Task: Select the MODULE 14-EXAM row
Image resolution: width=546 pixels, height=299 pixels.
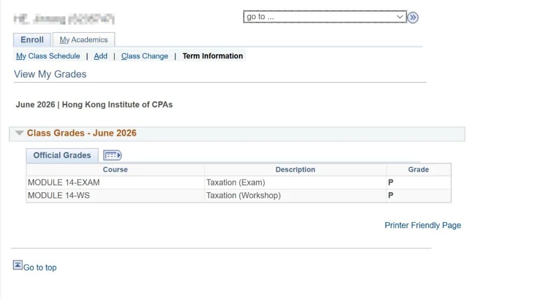Action: pyautogui.click(x=239, y=183)
